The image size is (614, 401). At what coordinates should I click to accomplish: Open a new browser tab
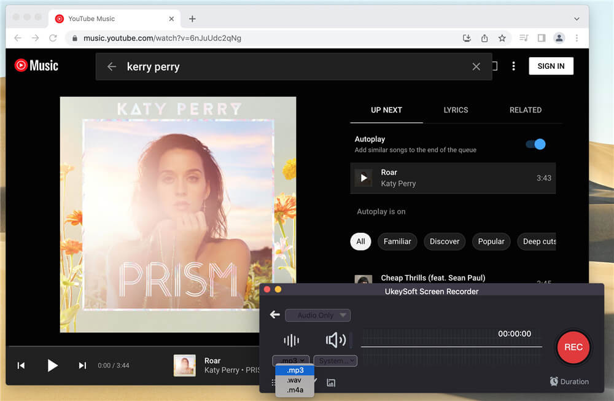pos(192,19)
